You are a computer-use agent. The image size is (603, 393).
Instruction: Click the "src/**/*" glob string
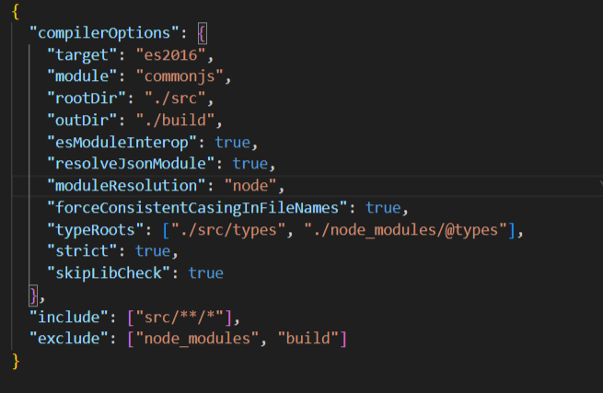point(180,318)
